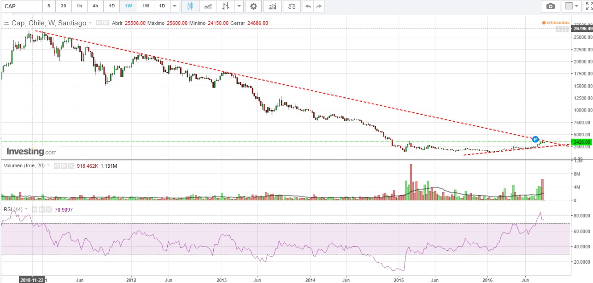Redo the chart action
The height and width of the screenshot is (283, 593).
pyautogui.click(x=319, y=6)
